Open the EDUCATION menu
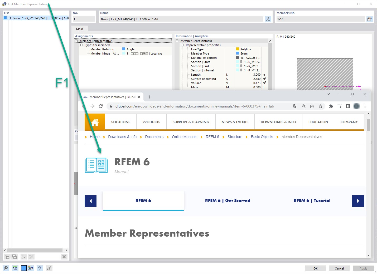This screenshot has height=274, width=377. 318,122
